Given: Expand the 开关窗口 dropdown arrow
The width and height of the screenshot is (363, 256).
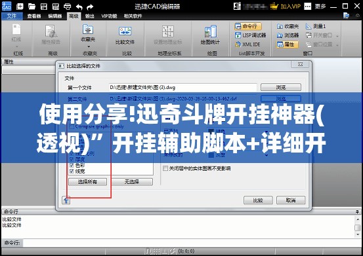Looking at the screenshot, I should [x=337, y=36].
